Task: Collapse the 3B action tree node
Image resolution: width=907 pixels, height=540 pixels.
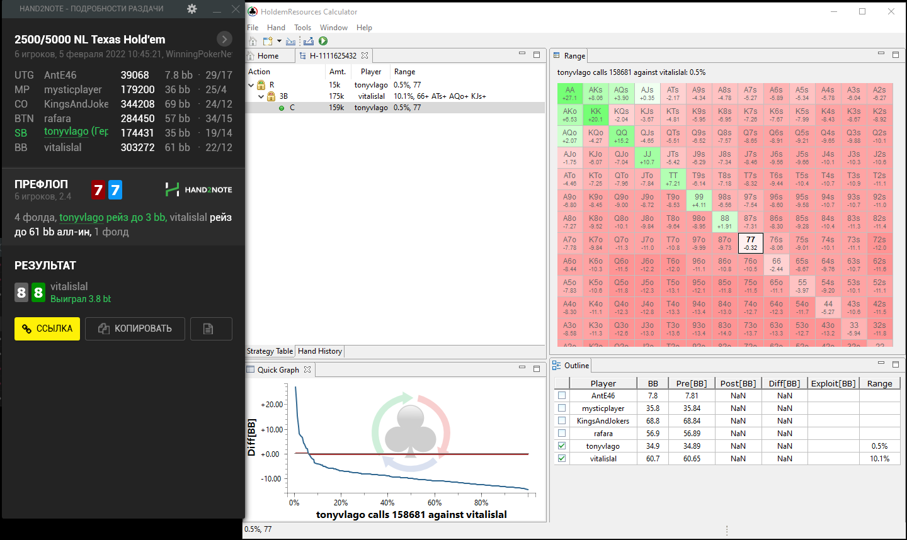Action: [x=261, y=97]
